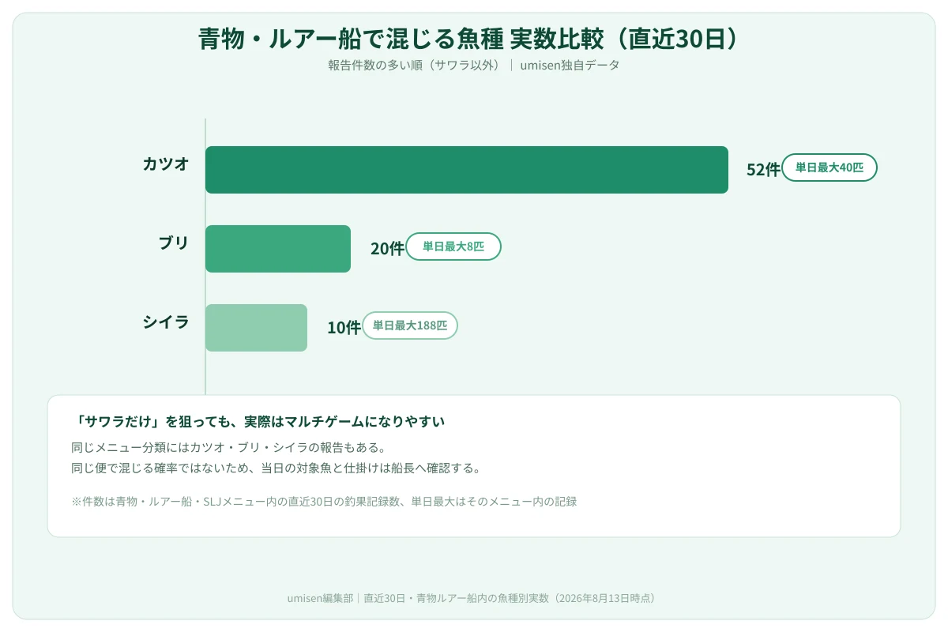This screenshot has height=632, width=948.
Task: Click the 10件 count value
Action: (344, 328)
